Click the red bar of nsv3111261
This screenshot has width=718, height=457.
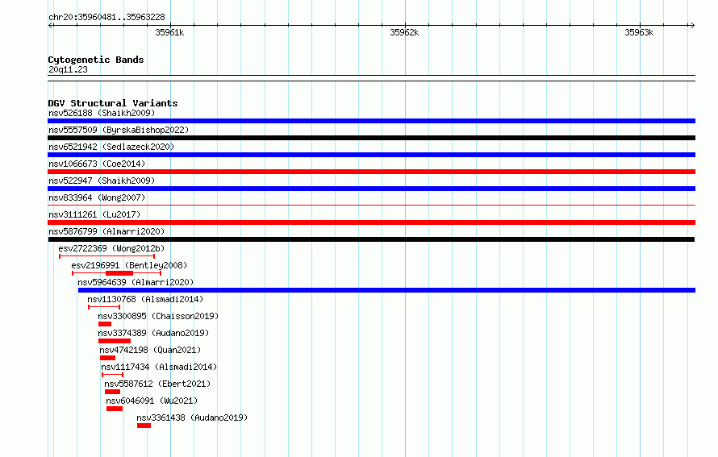(371, 222)
